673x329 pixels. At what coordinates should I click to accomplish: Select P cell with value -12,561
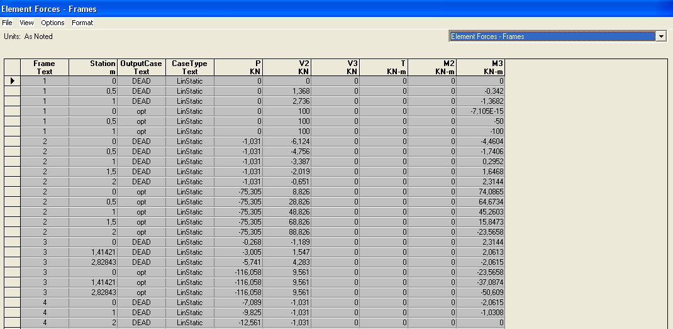(x=238, y=323)
